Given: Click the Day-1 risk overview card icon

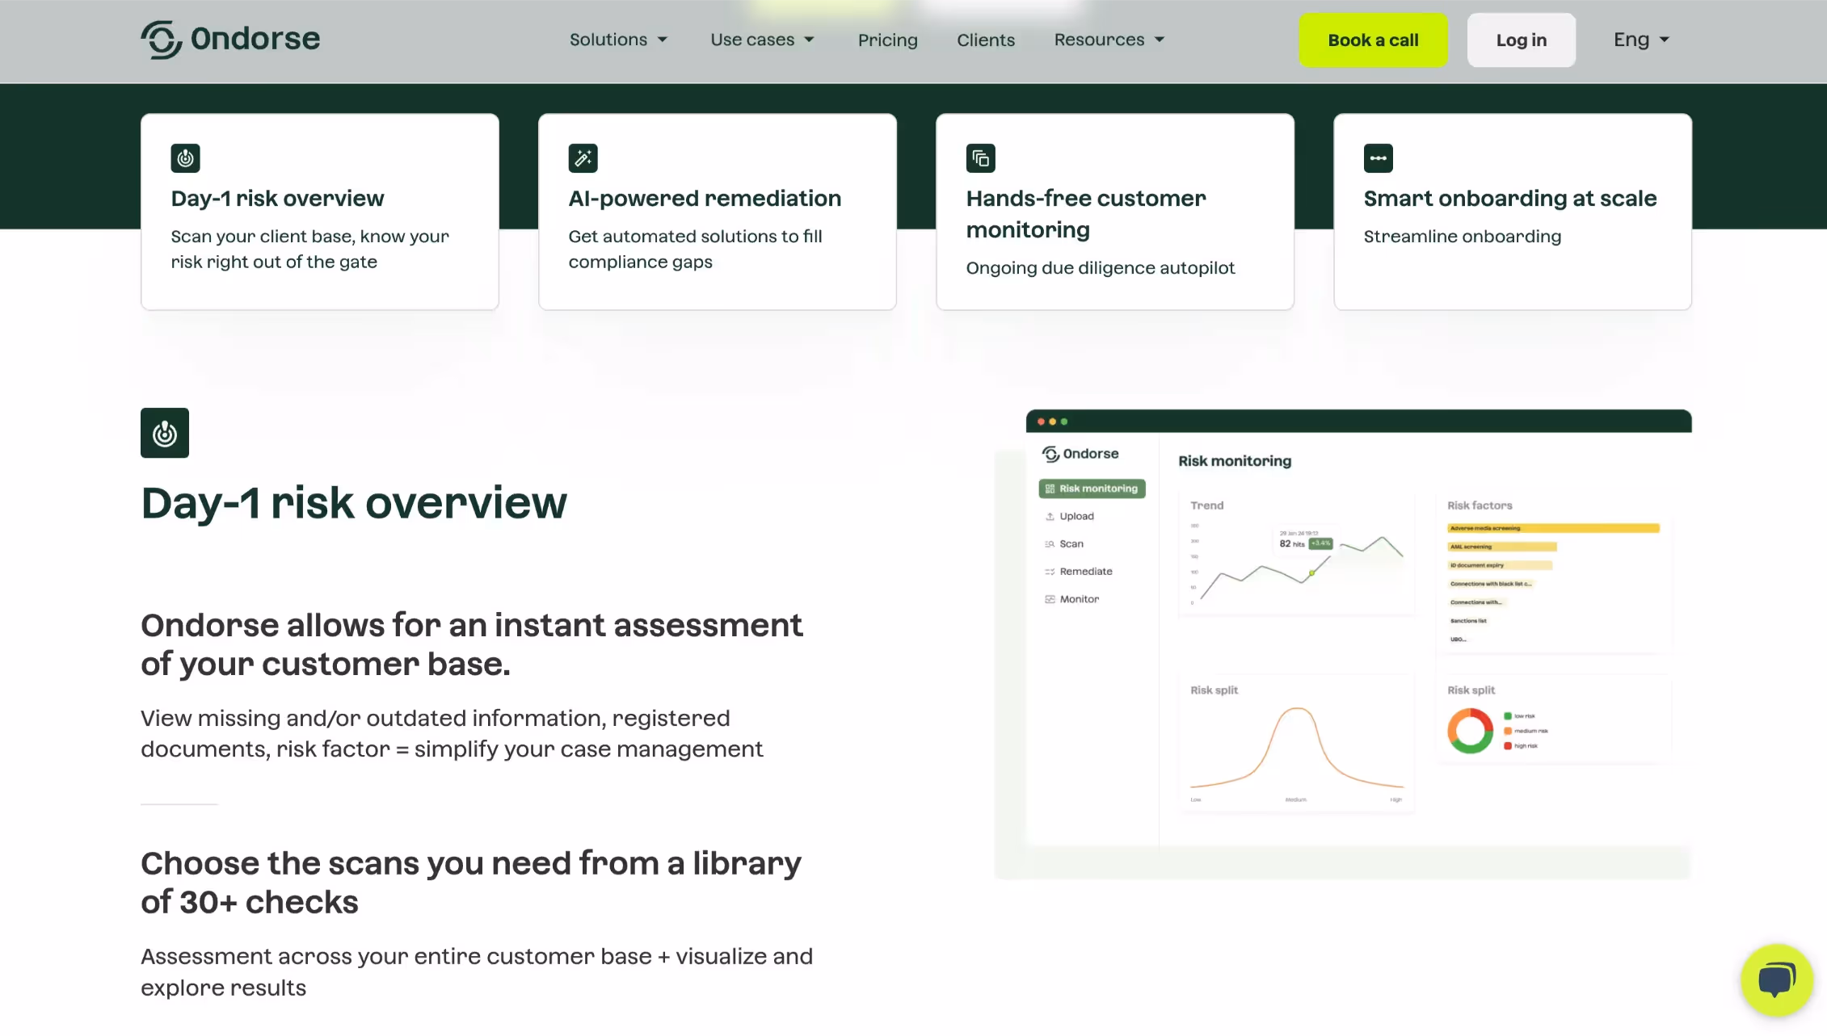Looking at the screenshot, I should (x=185, y=158).
